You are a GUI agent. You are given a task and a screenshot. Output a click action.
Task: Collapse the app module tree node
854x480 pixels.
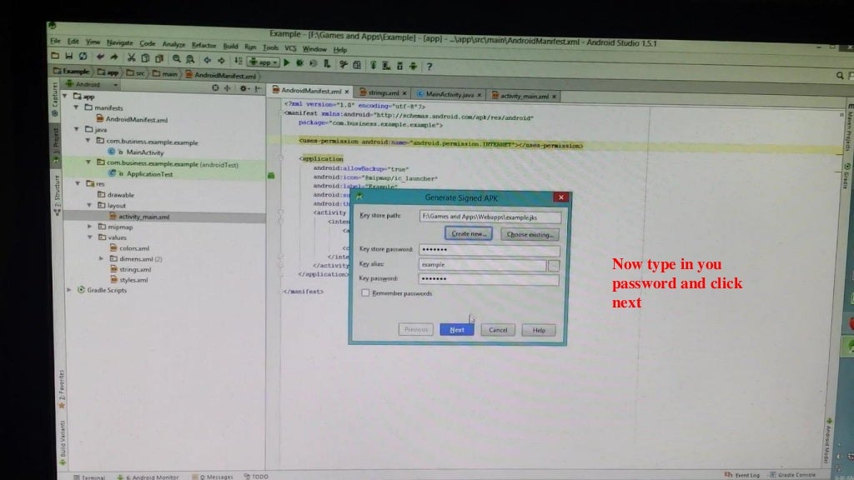(65, 96)
